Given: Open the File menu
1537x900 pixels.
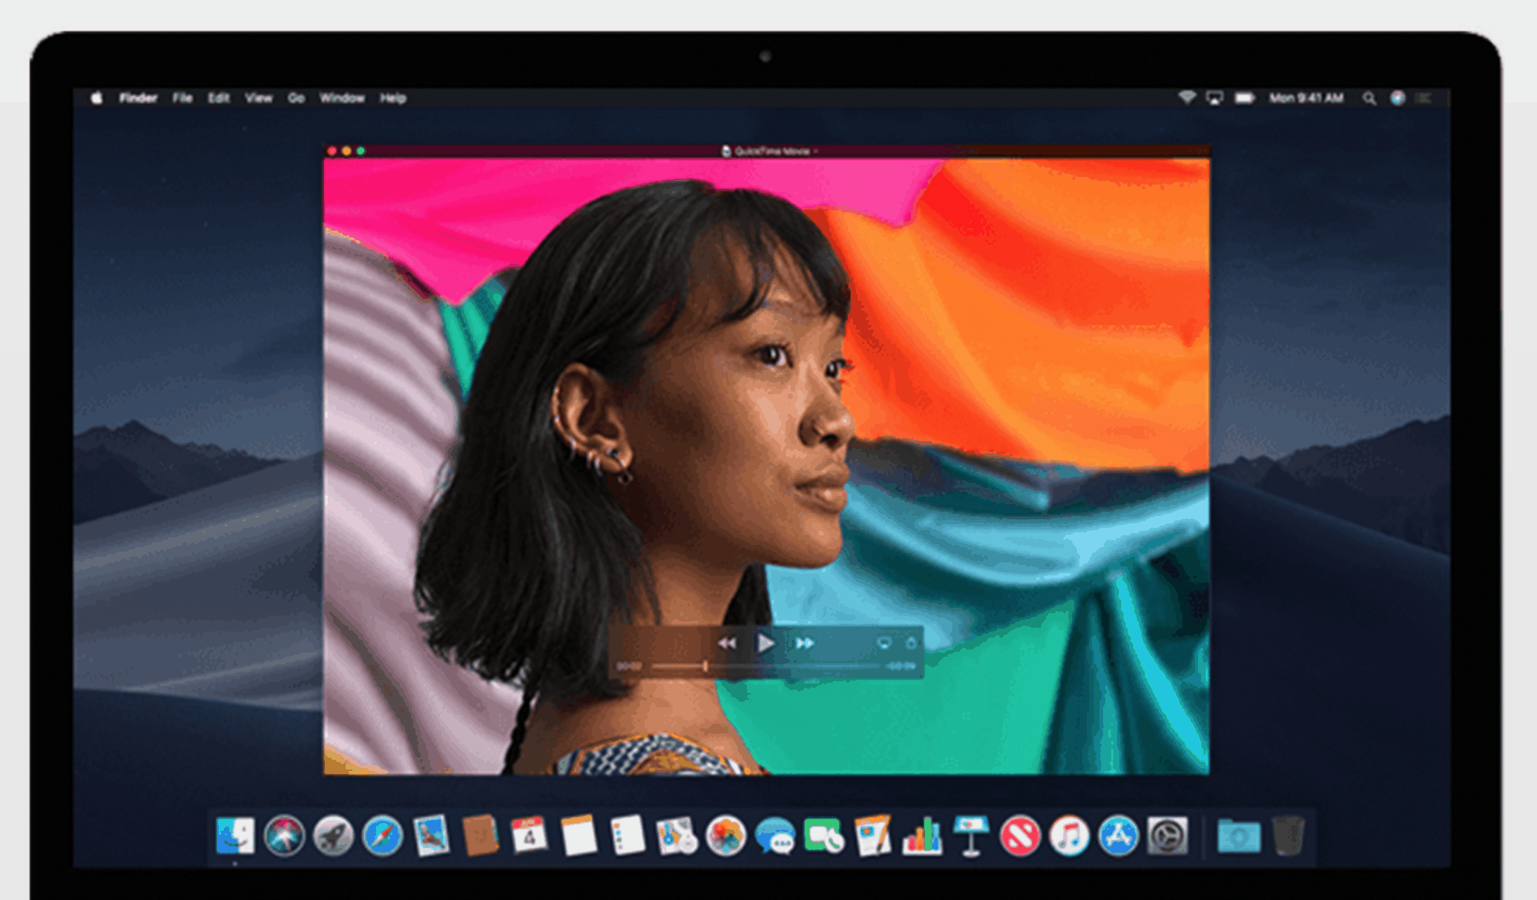Looking at the screenshot, I should pyautogui.click(x=182, y=97).
